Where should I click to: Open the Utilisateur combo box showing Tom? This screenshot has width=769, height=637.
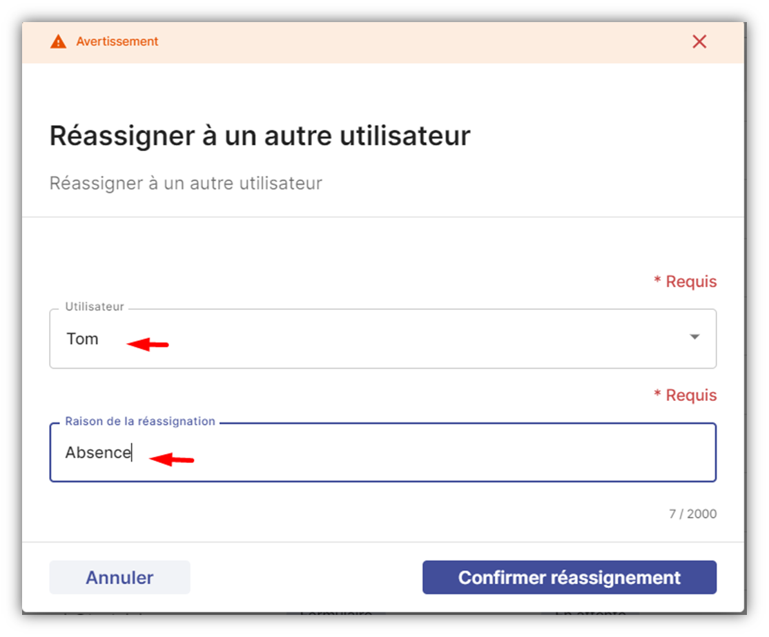coord(382,338)
